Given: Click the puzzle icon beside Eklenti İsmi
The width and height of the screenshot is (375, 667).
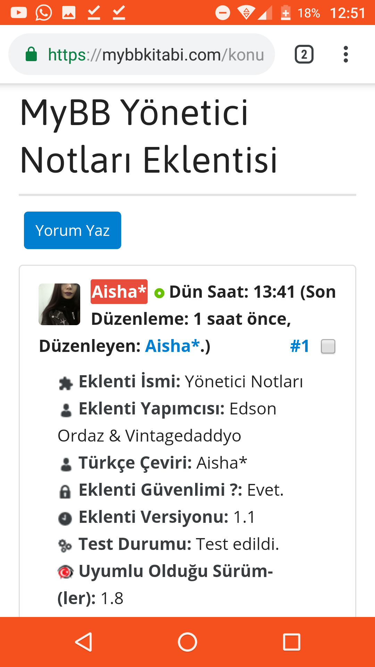Looking at the screenshot, I should 66,383.
